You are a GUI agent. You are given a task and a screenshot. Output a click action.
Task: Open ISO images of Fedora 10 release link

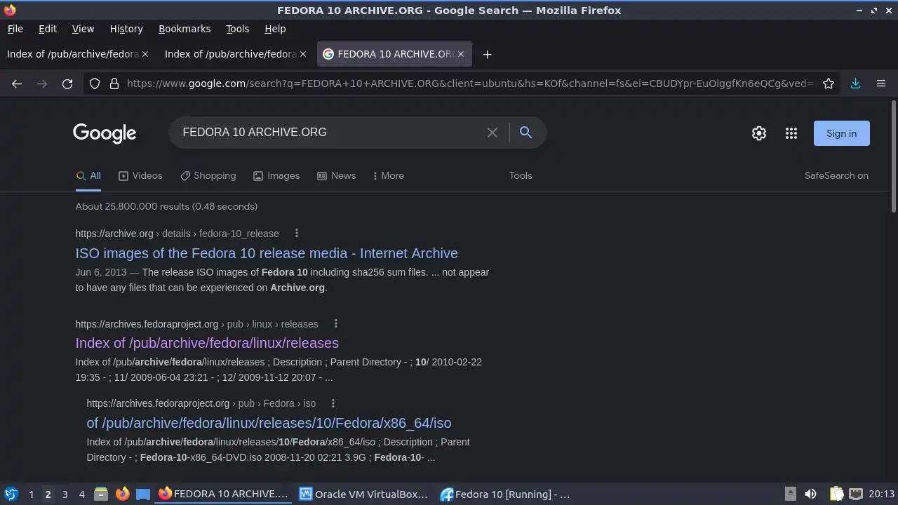[x=267, y=253]
